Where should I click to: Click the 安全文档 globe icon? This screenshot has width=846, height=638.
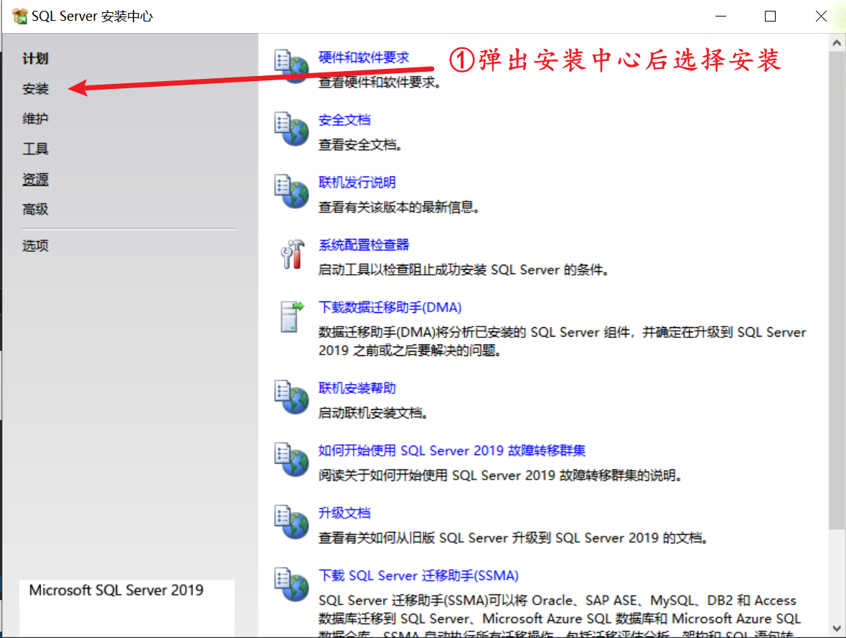(x=291, y=129)
